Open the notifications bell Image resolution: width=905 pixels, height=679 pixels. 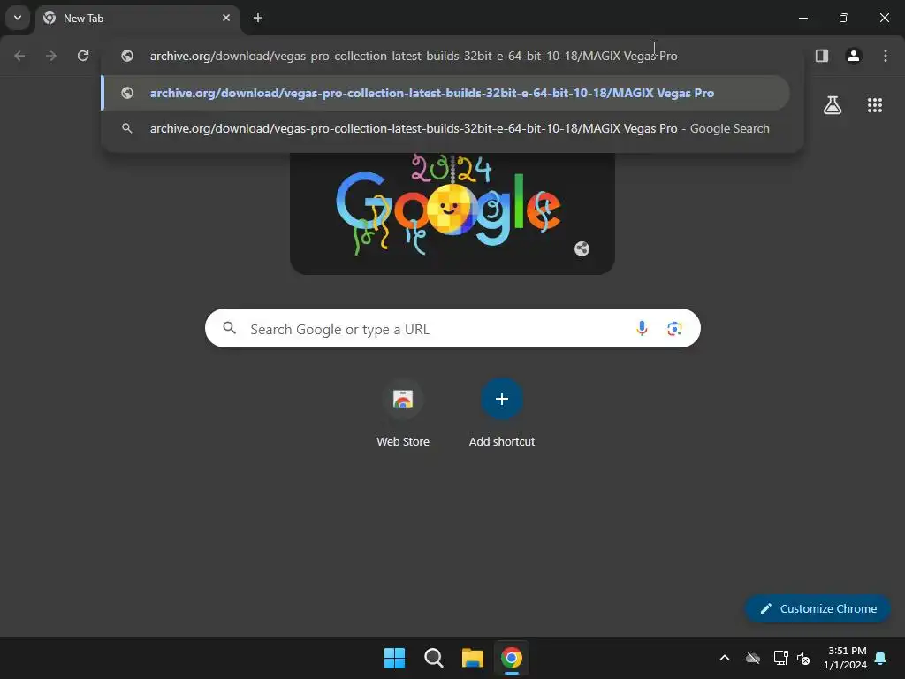point(881,658)
